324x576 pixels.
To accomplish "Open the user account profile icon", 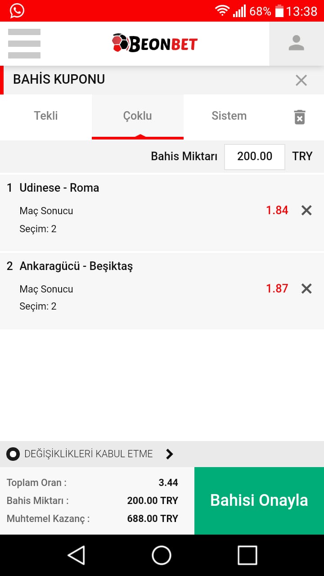I will pyautogui.click(x=297, y=44).
